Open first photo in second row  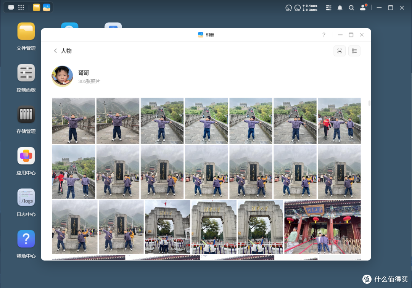(x=74, y=172)
